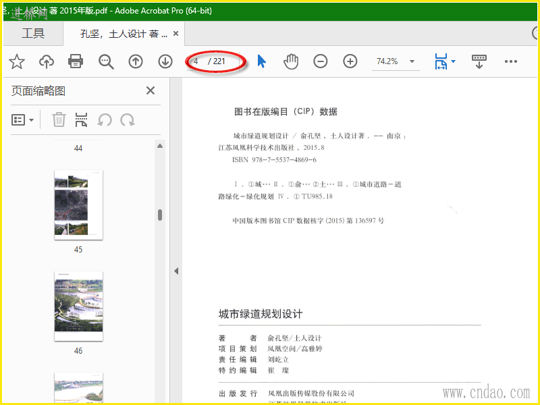Switch to the 工具 tab
540x405 pixels.
click(x=33, y=33)
